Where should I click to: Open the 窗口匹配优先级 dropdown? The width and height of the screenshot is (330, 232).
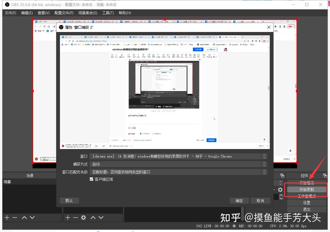(178, 172)
